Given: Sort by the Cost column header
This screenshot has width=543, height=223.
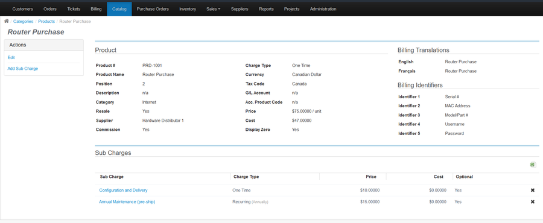Looking at the screenshot, I should 439,177.
